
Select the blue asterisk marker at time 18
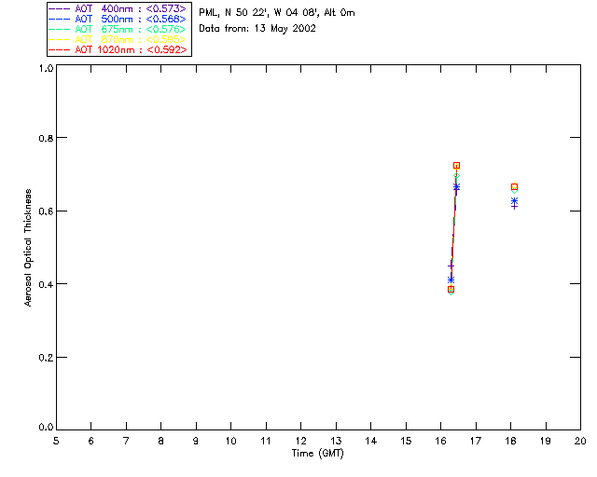tap(514, 200)
